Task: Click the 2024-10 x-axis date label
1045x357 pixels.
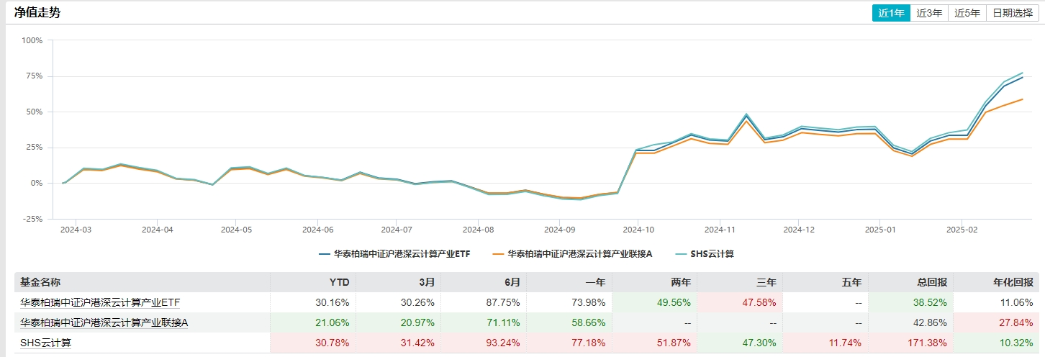Action: click(x=638, y=230)
